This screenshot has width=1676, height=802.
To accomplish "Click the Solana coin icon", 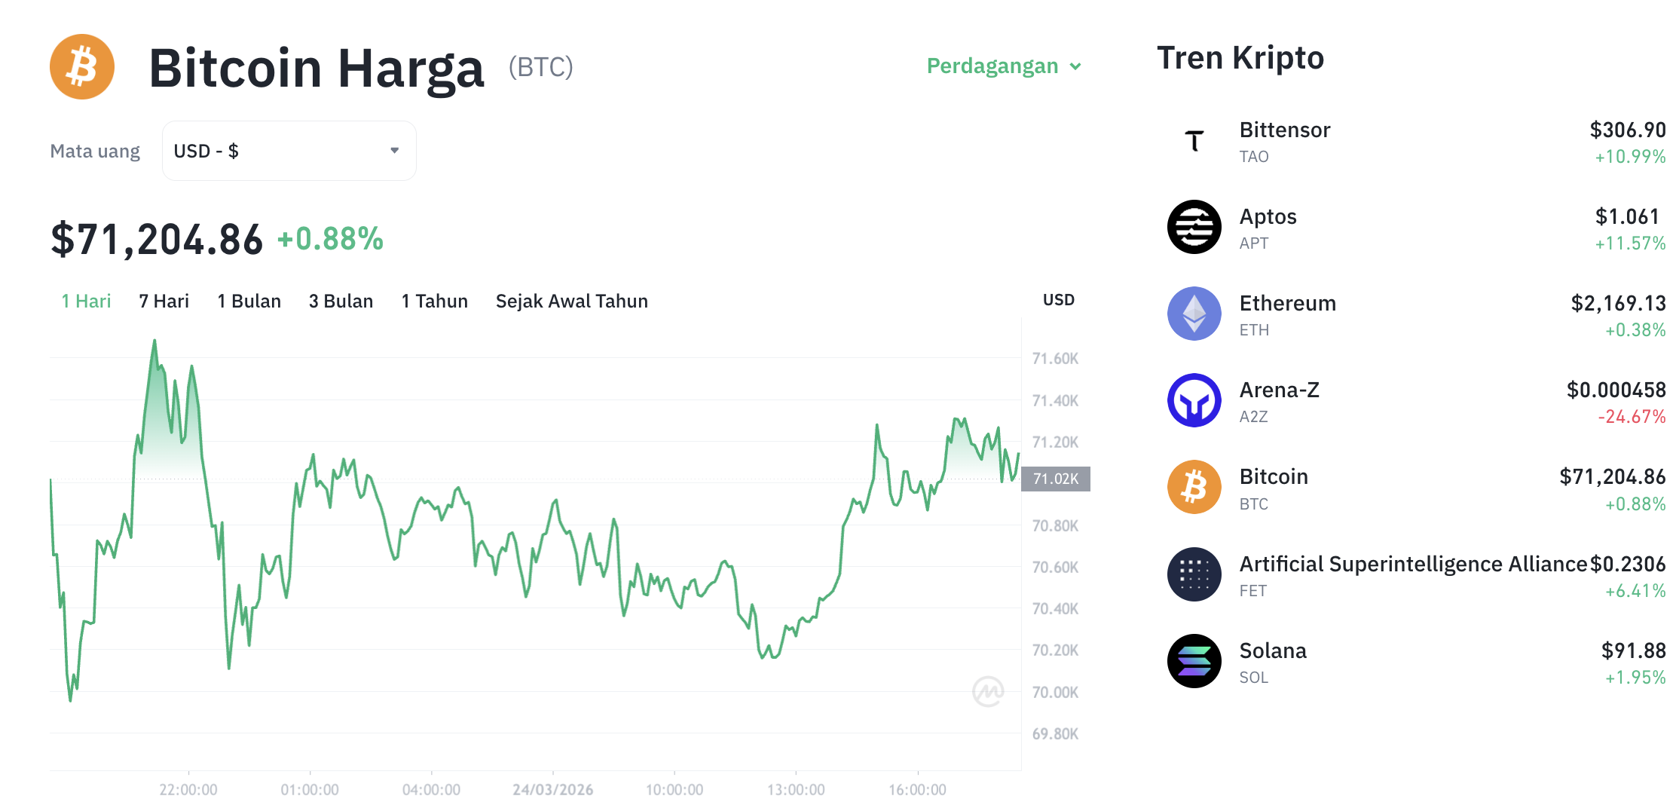I will tap(1194, 661).
